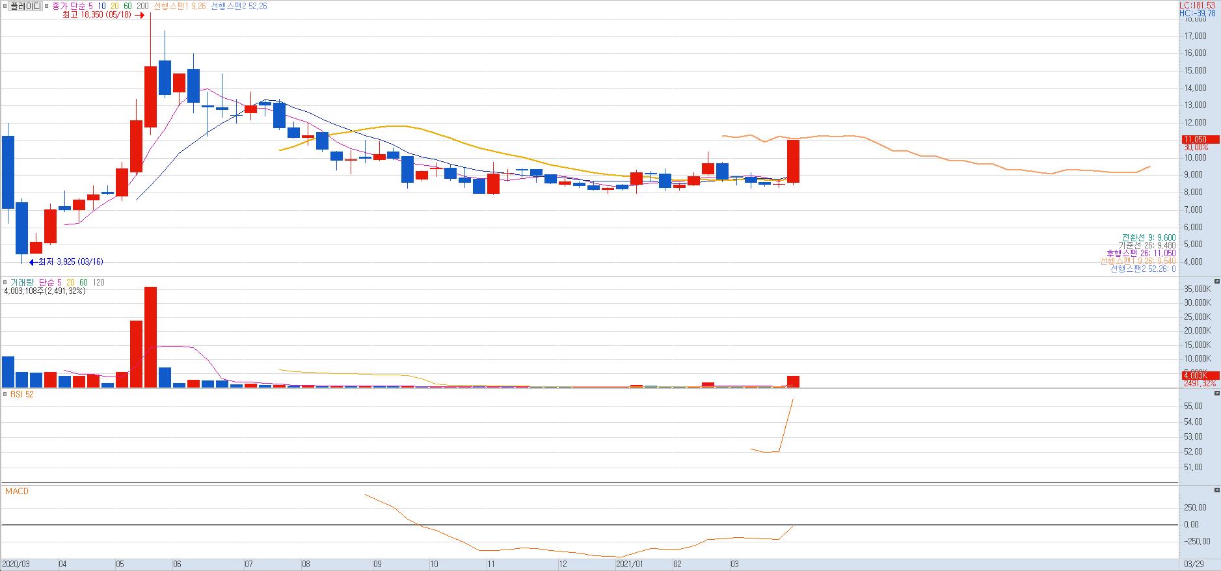Viewport: 1221px width, 571px height.
Task: Click the 전환선 9: 9,600 readout
Action: point(1148,237)
